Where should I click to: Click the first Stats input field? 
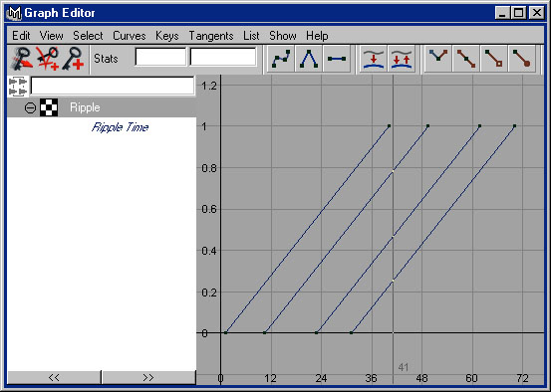click(160, 57)
